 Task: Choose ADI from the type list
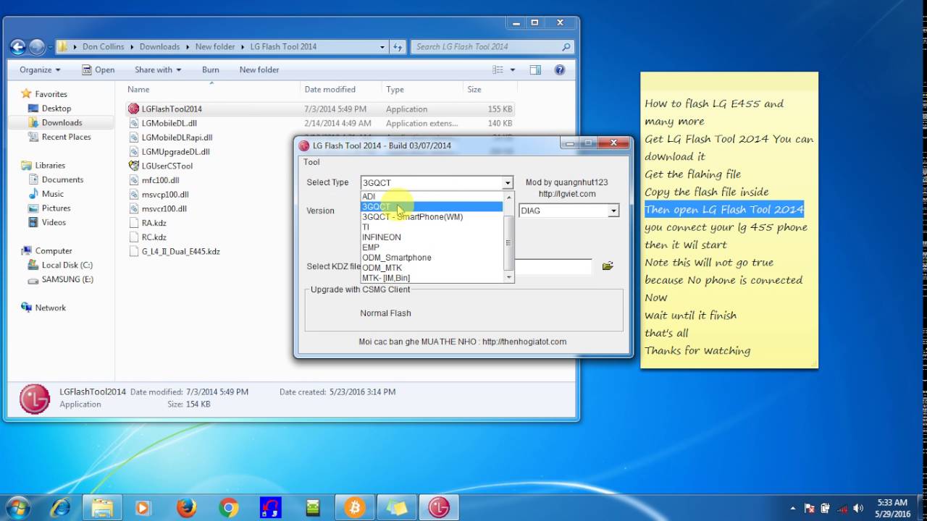[432, 197]
